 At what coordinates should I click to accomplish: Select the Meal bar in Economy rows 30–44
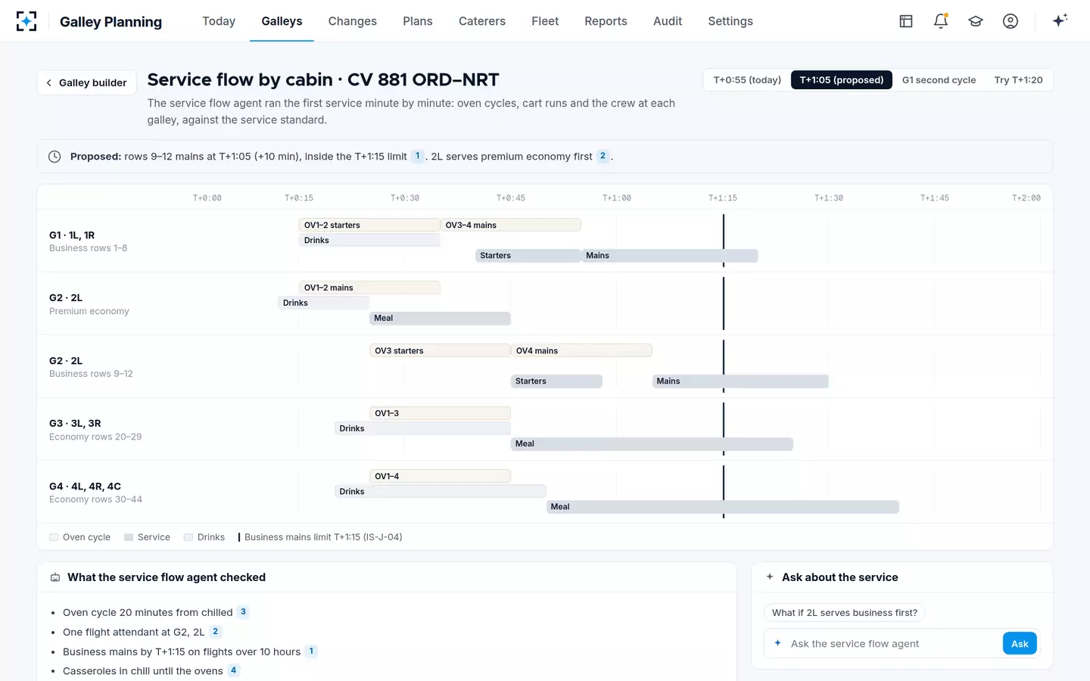click(723, 507)
